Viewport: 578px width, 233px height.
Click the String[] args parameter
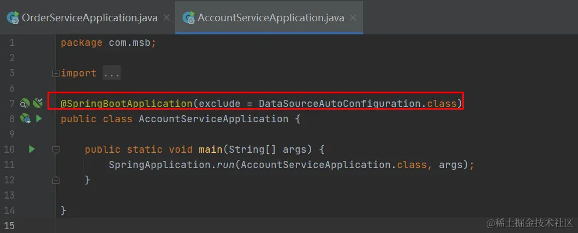tap(271, 150)
